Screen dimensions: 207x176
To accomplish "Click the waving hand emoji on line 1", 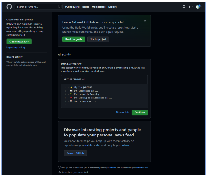I will pos(71,87).
